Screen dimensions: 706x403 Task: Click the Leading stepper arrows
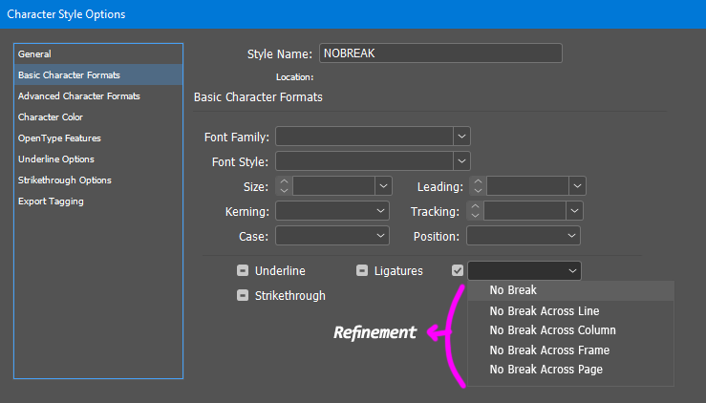pyautogui.click(x=478, y=186)
